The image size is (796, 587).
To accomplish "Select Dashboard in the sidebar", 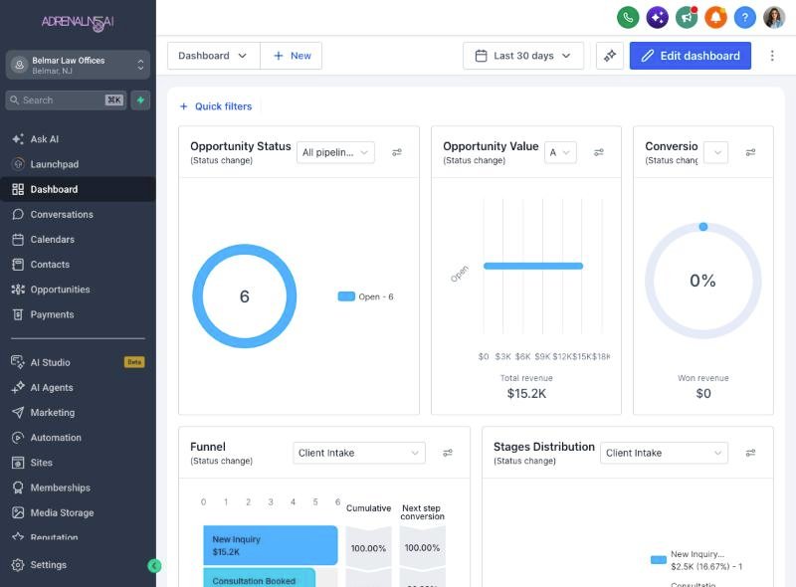I will [78, 189].
